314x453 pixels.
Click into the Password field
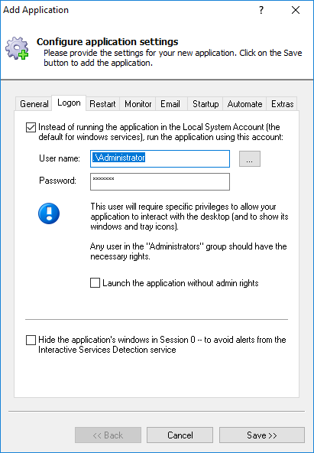(x=160, y=181)
